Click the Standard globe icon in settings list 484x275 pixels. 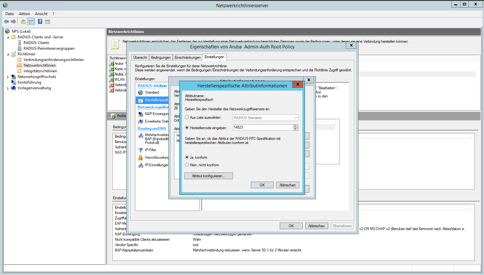(x=141, y=93)
